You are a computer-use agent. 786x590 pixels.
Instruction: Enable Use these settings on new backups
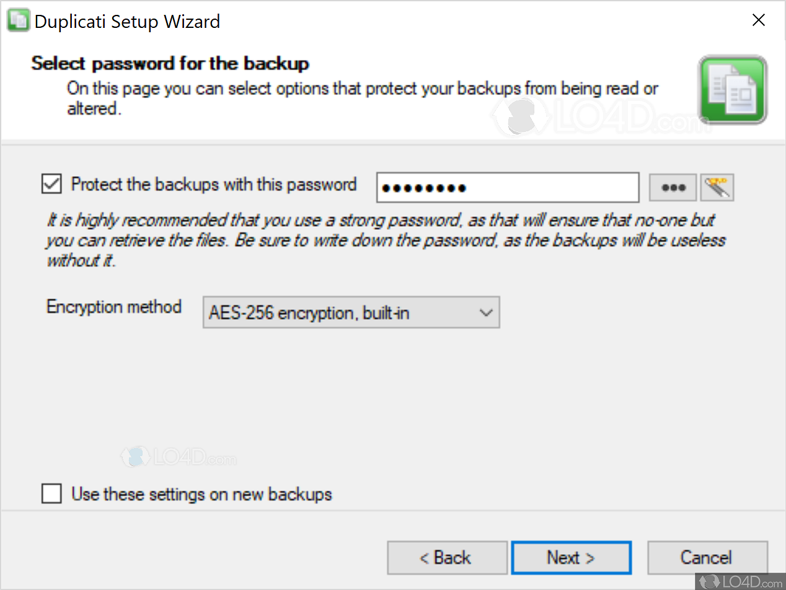coord(51,494)
